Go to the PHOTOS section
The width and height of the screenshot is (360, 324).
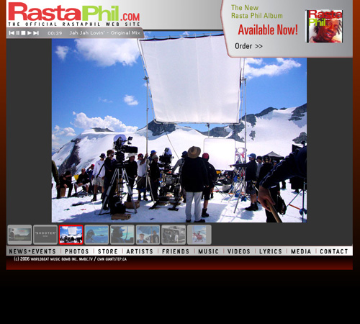click(x=77, y=251)
